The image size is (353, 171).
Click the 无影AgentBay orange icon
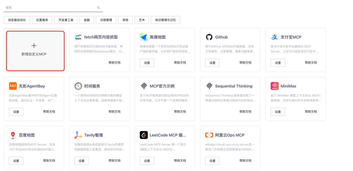[13, 86]
